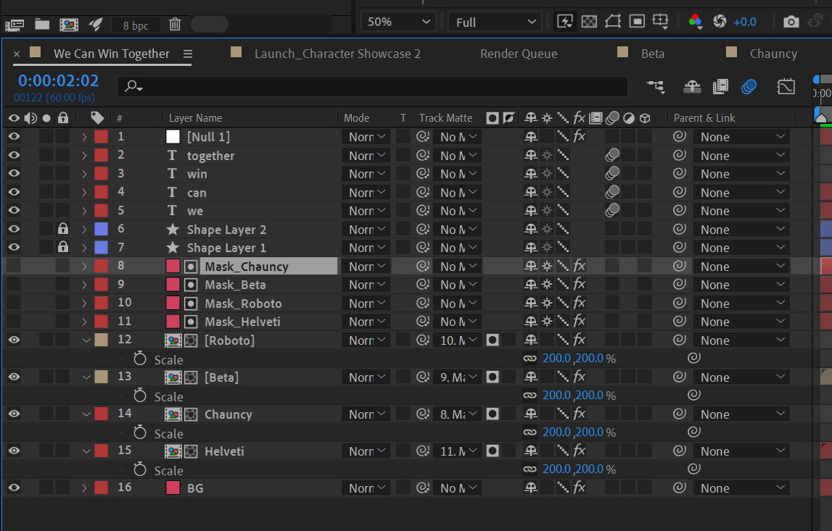Open the Graph Editor
The image size is (832, 531).
pyautogui.click(x=786, y=86)
